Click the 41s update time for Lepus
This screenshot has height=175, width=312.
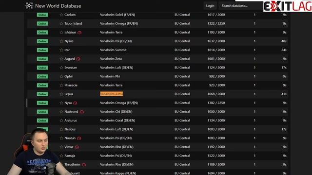pyautogui.click(x=284, y=94)
